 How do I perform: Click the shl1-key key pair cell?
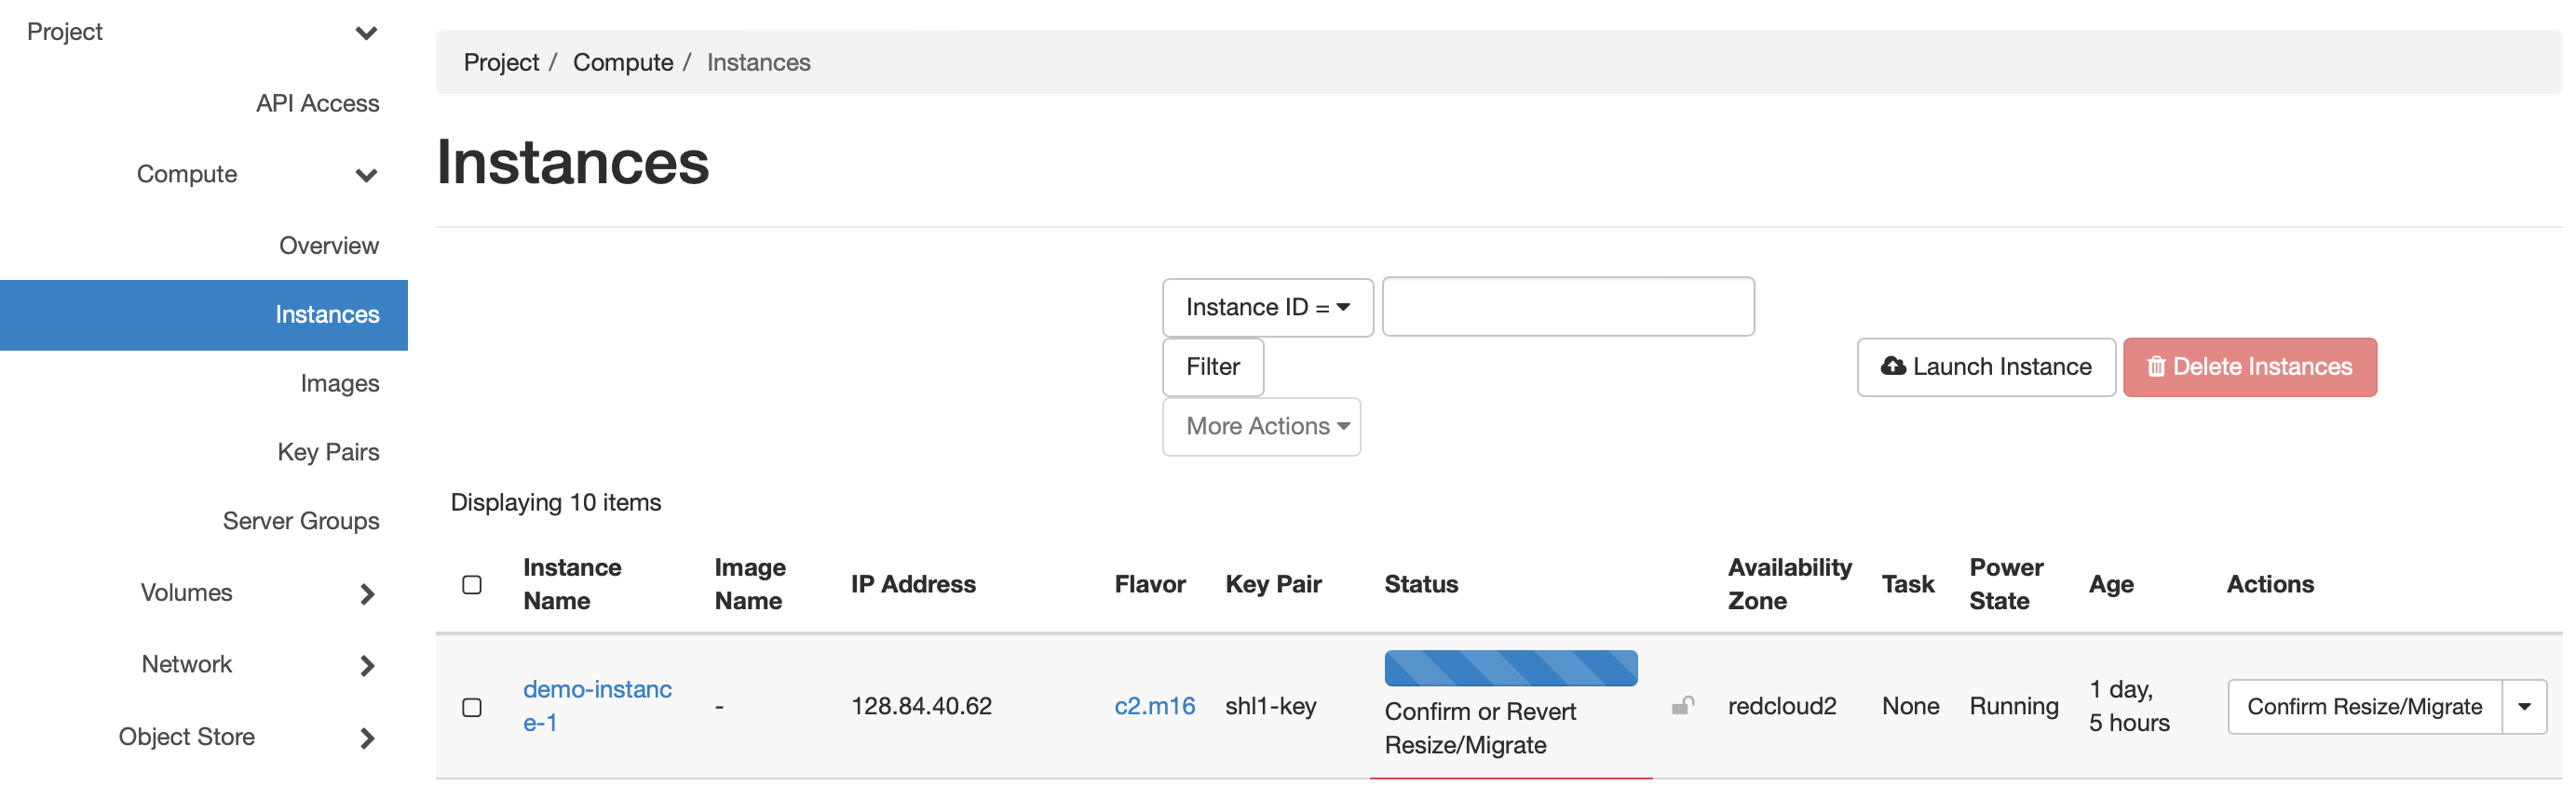[1270, 706]
